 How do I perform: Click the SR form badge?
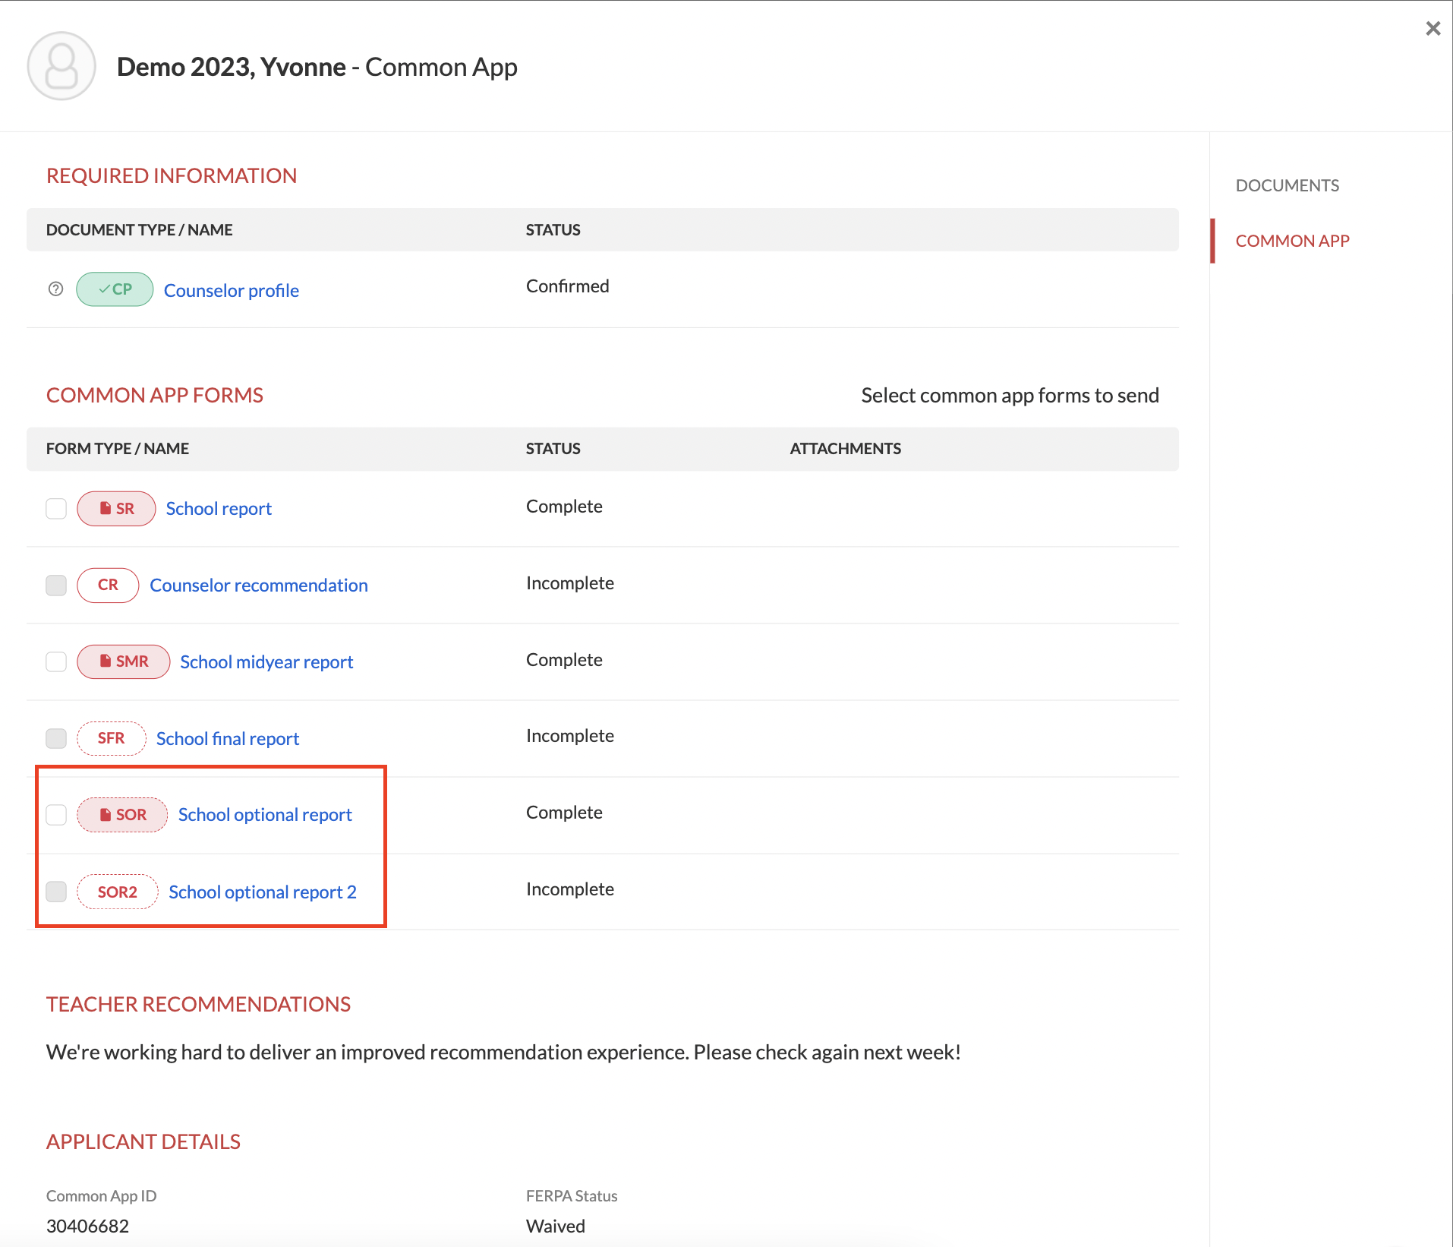[x=116, y=509]
